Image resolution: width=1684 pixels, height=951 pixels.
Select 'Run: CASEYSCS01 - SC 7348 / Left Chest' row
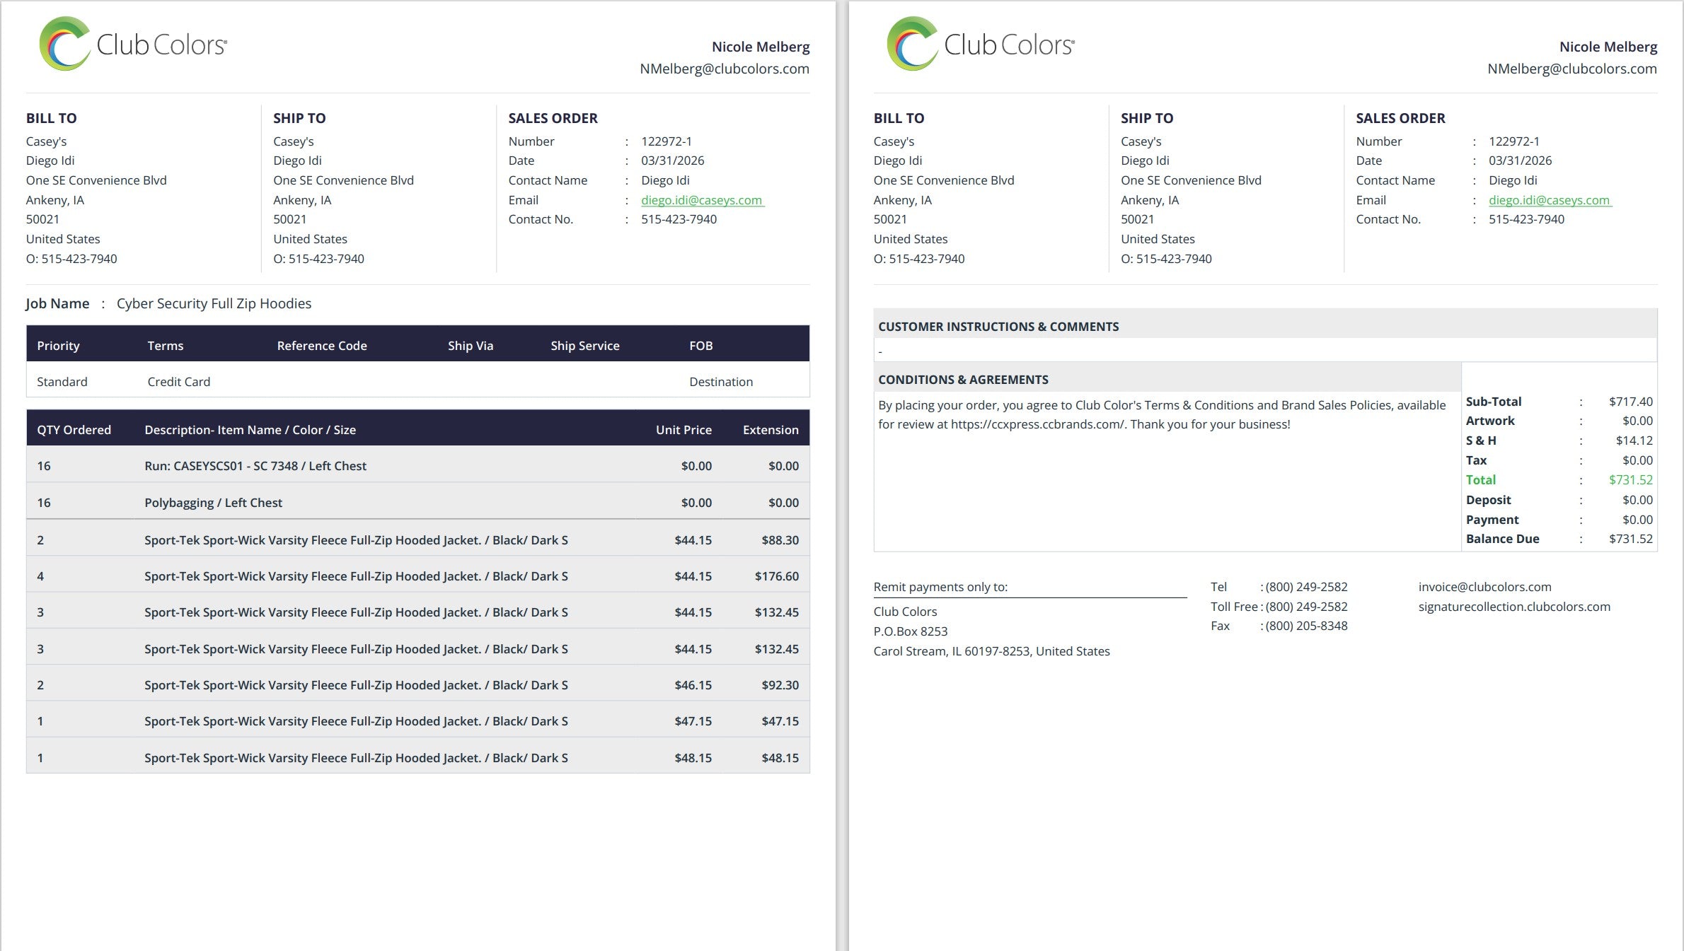(x=418, y=466)
